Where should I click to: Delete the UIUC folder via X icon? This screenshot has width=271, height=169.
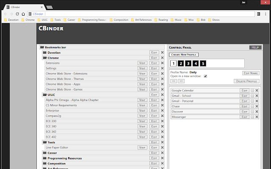point(162,95)
